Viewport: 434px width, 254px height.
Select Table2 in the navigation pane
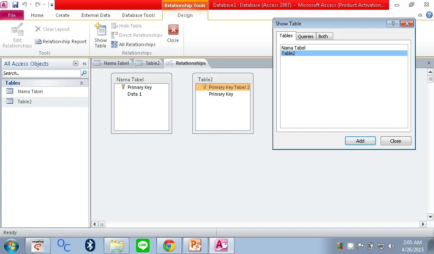[x=45, y=102]
